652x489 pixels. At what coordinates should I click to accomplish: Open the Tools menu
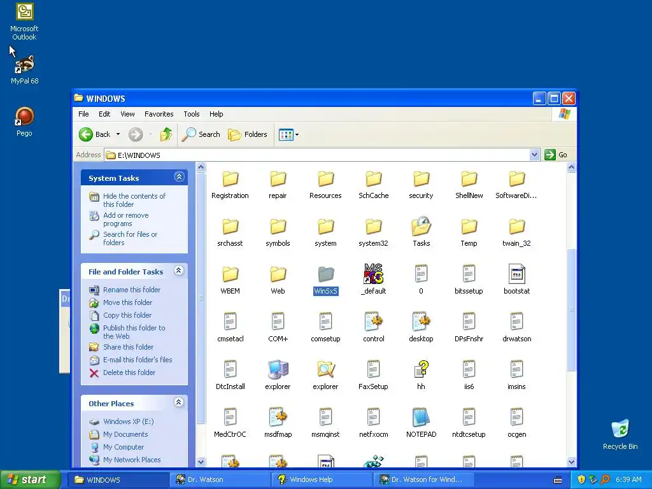pyautogui.click(x=191, y=114)
